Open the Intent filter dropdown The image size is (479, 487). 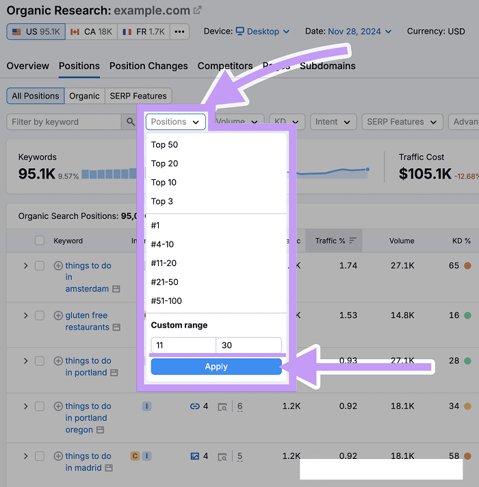tap(333, 122)
